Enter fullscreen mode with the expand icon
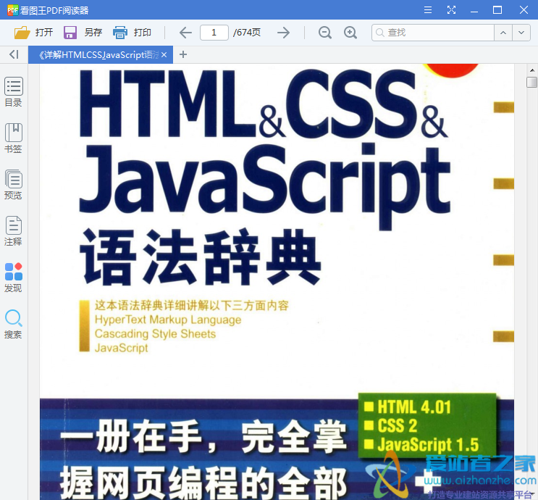This screenshot has height=500, width=538. (451, 10)
